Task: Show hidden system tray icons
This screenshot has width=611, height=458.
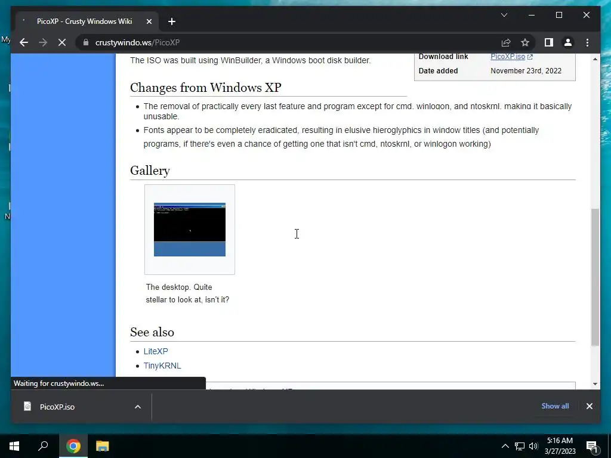Action: coord(505,446)
